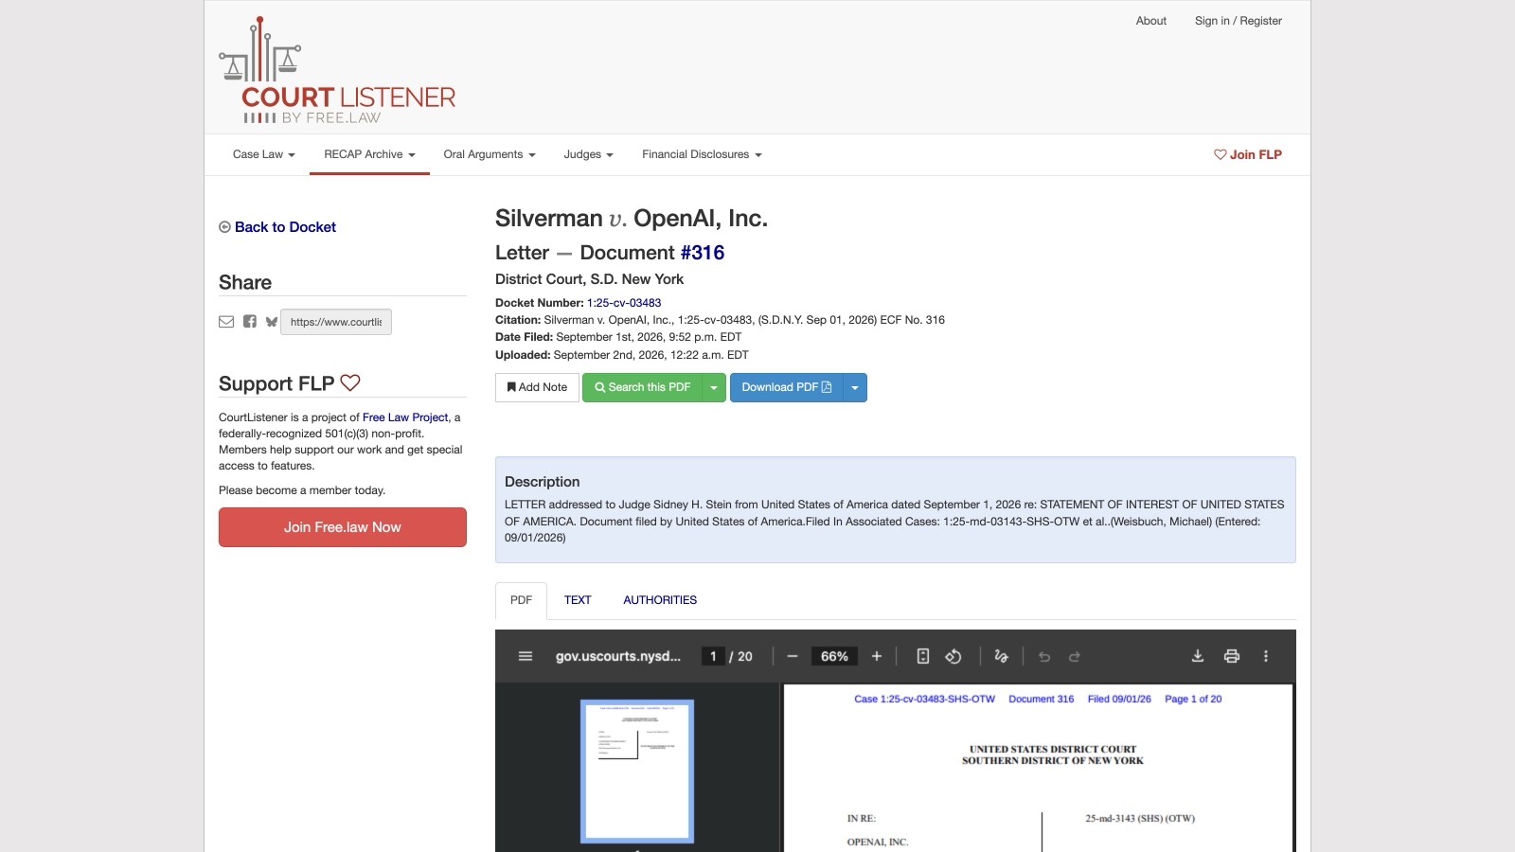Click the 66% zoom level field
The width and height of the screenshot is (1515, 852).
coord(834,656)
